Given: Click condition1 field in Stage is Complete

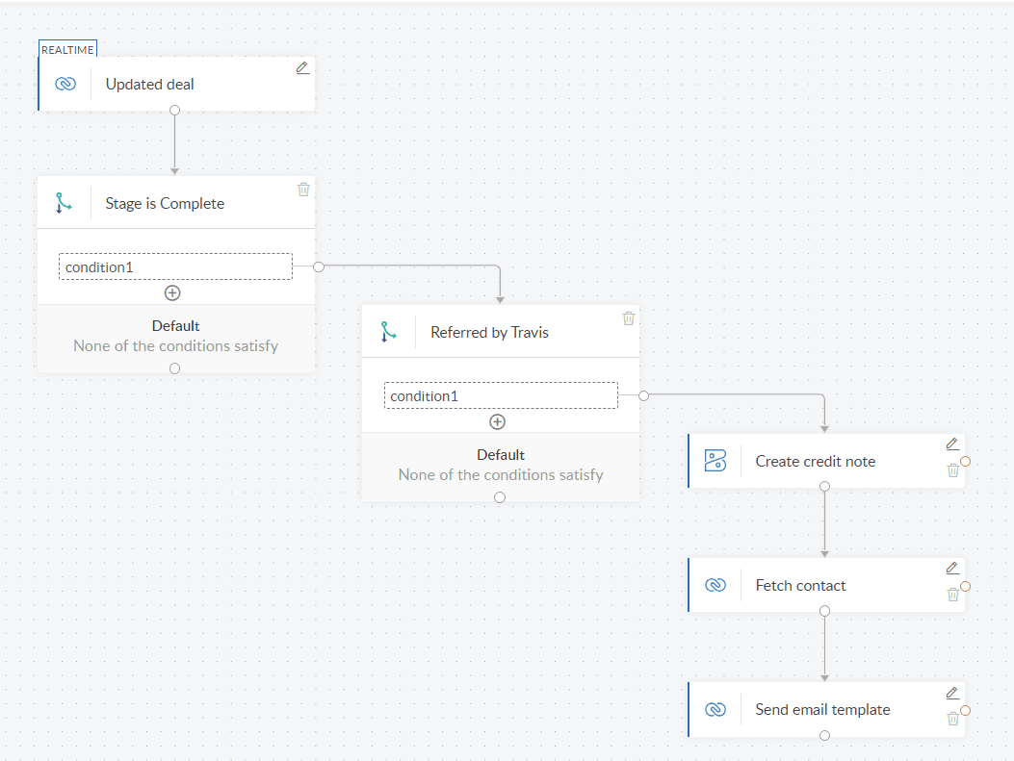Looking at the screenshot, I should click(174, 266).
